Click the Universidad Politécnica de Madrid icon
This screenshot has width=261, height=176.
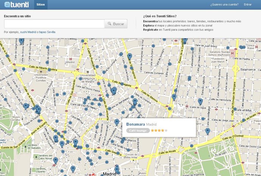(x=87, y=71)
